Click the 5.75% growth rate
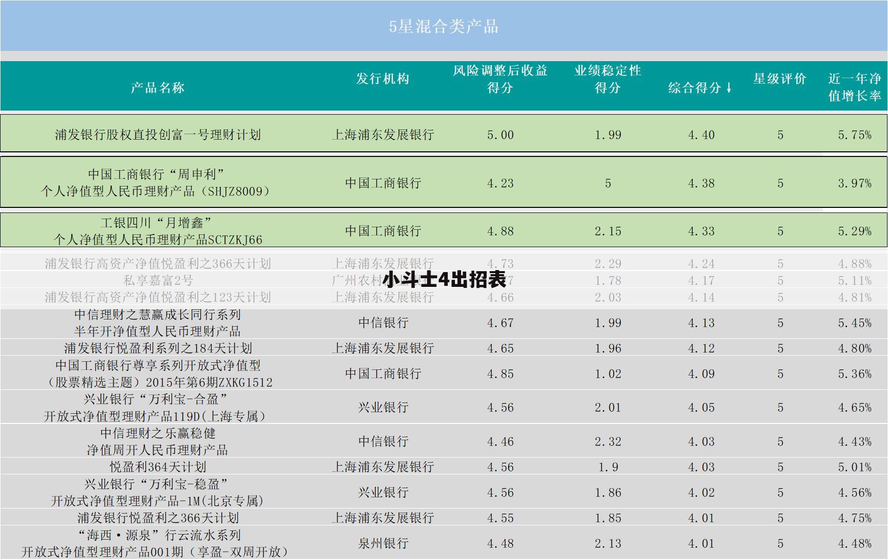The width and height of the screenshot is (888, 560). point(855,135)
